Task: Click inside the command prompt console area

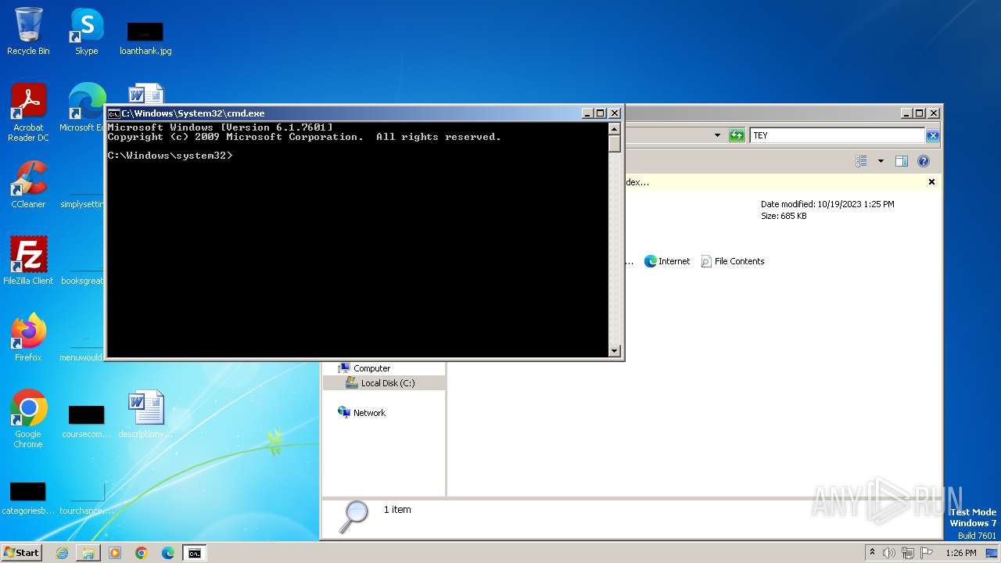Action: [x=357, y=240]
